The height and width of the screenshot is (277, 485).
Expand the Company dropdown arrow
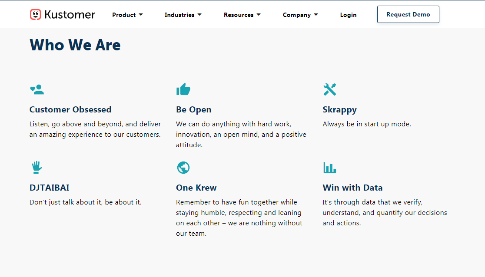point(316,15)
